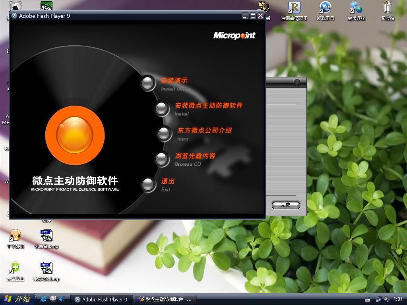Viewport: 407px width, 305px height.
Task: Minimize the Adobe Flash Player 9 window
Action: pyautogui.click(x=245, y=16)
